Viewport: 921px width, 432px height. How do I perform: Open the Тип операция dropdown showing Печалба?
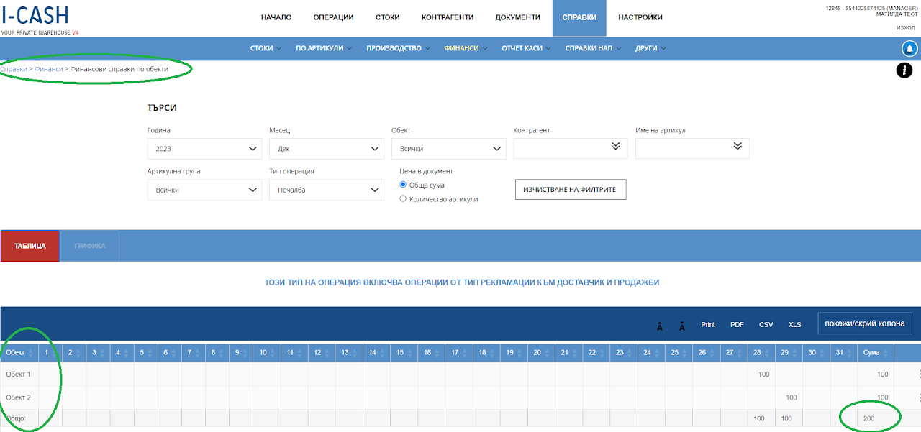(327, 190)
